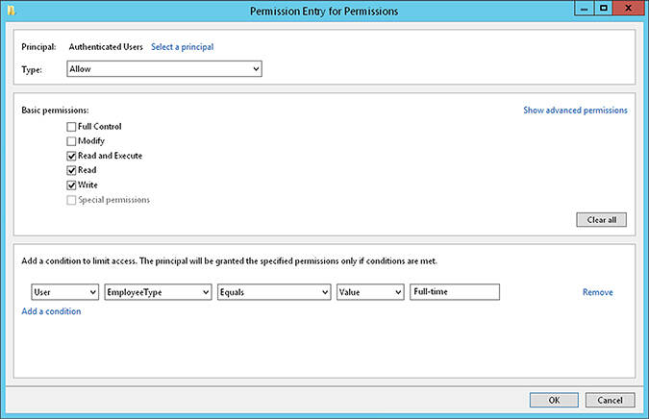Select a principal link
649x419 pixels.
pyautogui.click(x=182, y=47)
